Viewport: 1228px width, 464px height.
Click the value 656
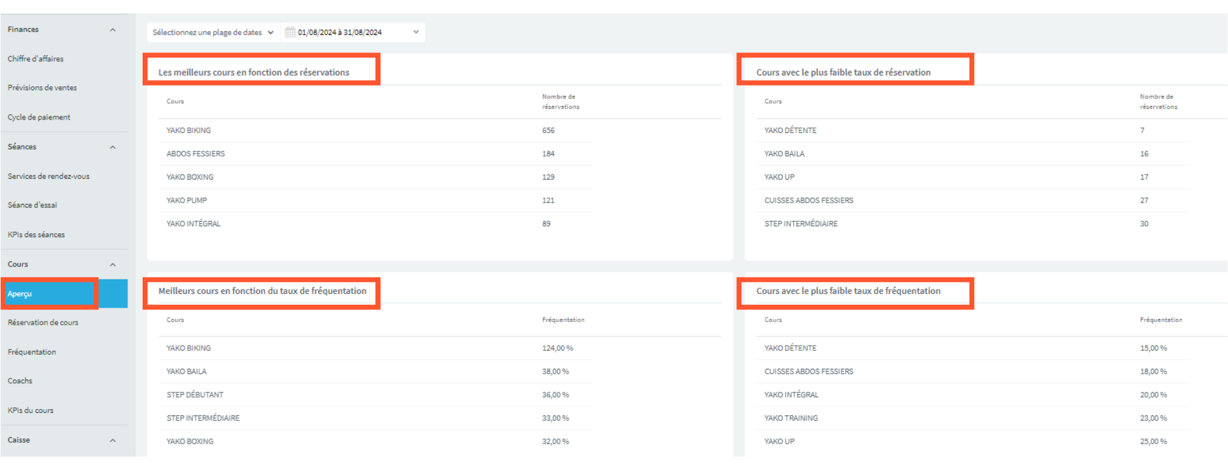(549, 130)
